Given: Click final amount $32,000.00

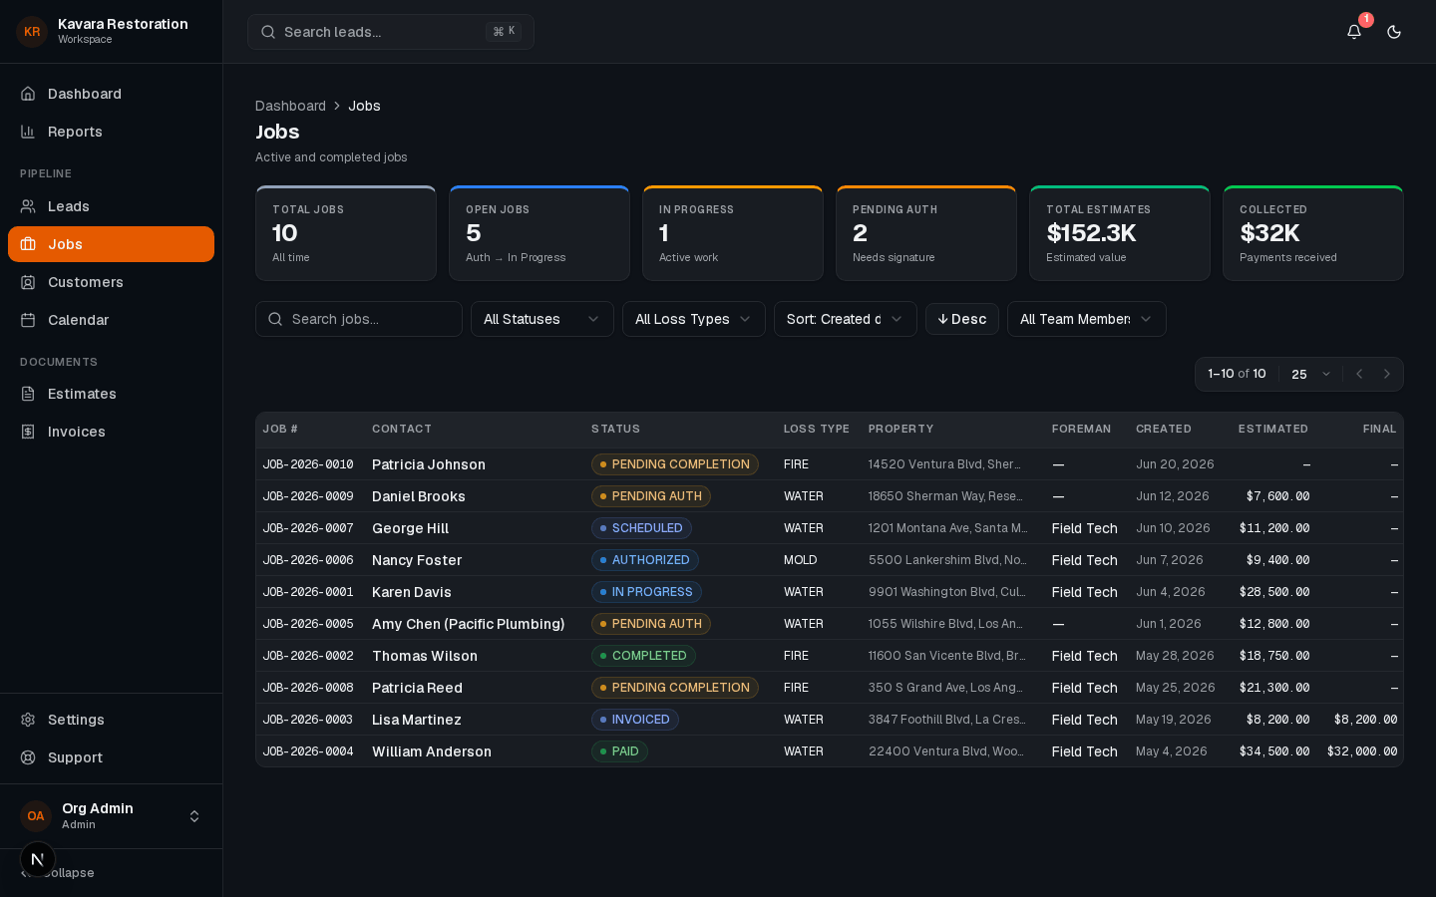Looking at the screenshot, I should coord(1362,751).
